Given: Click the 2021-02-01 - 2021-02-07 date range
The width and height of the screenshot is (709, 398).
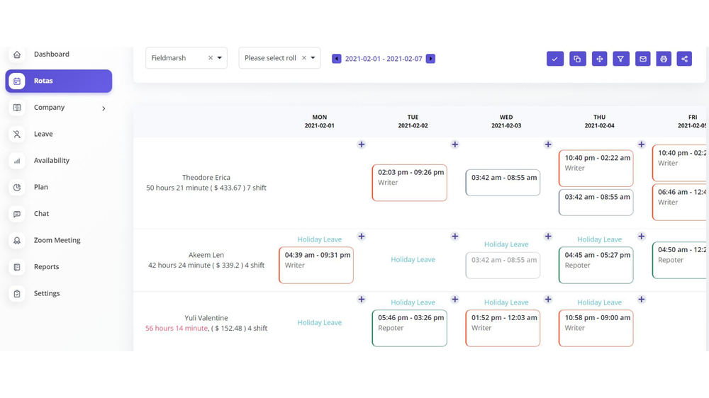Looking at the screenshot, I should point(384,59).
